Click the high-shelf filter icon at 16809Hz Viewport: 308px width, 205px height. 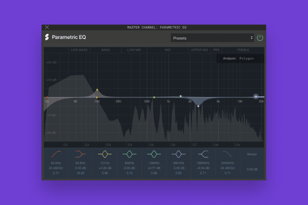(x=203, y=154)
